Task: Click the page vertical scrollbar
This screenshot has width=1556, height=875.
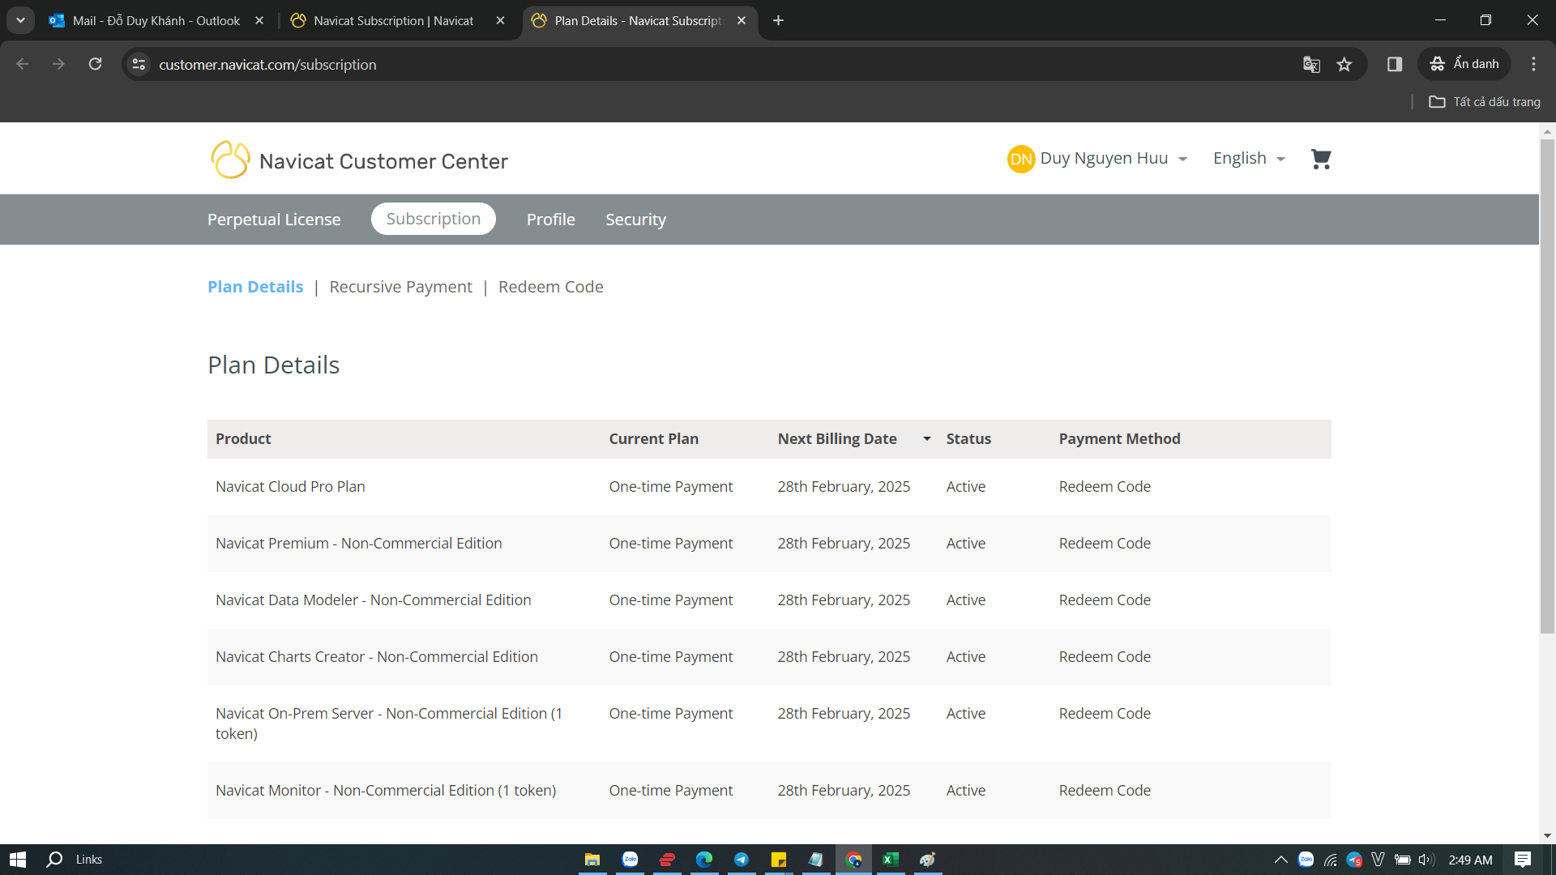Action: click(1547, 386)
